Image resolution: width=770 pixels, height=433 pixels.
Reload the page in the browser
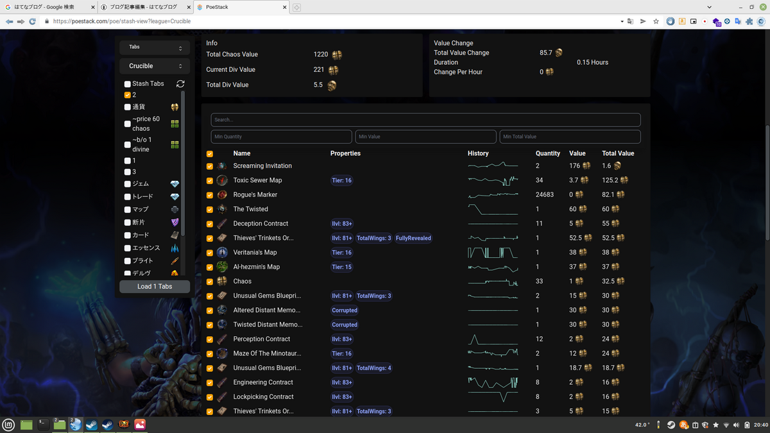[x=32, y=21]
